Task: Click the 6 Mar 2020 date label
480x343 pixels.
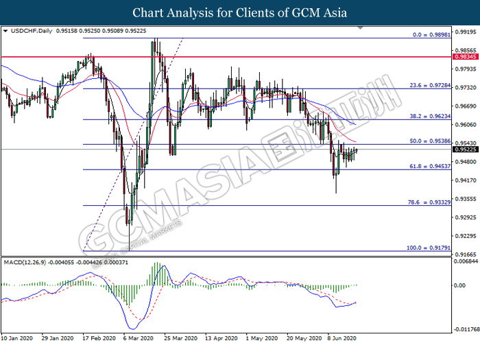Action: tap(139, 338)
